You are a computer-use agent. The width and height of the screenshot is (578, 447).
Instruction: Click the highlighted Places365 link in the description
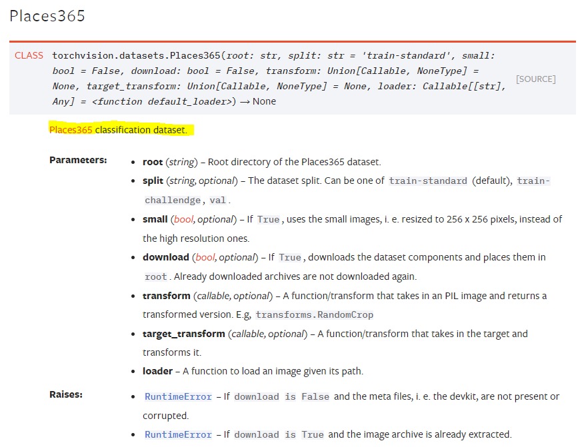(x=71, y=130)
